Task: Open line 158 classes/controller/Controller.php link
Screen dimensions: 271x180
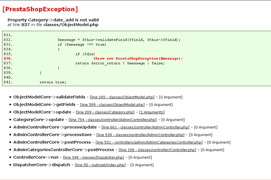Action: point(158,150)
